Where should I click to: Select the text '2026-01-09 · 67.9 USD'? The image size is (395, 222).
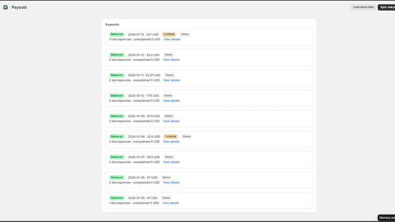(144, 116)
